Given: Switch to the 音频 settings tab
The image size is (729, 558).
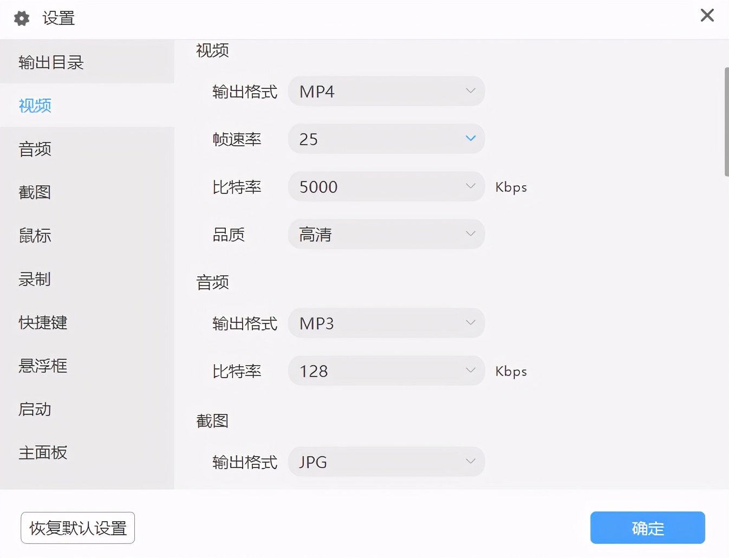Looking at the screenshot, I should (34, 149).
